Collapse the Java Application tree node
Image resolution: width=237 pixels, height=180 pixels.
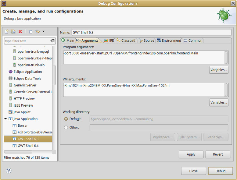tap(5, 119)
